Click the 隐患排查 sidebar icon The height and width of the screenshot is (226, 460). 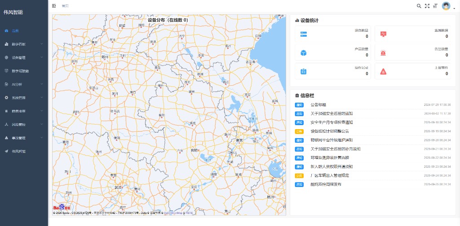click(6, 111)
